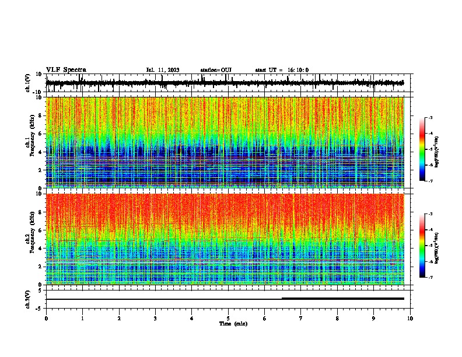Click the 'station=OUI' header label

[x=216, y=70]
